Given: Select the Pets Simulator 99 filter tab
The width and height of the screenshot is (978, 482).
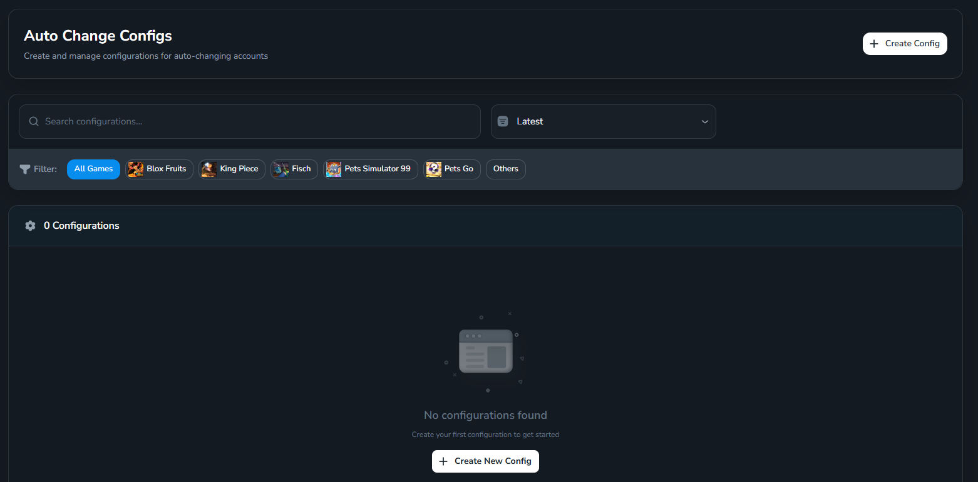Looking at the screenshot, I should (x=370, y=169).
